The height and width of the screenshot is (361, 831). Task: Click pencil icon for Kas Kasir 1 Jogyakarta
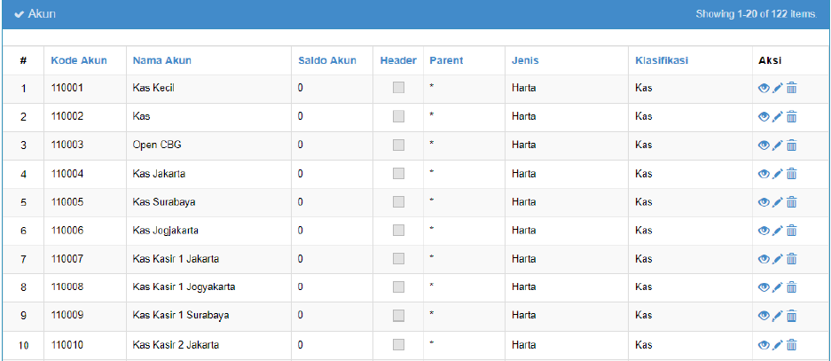(x=778, y=287)
